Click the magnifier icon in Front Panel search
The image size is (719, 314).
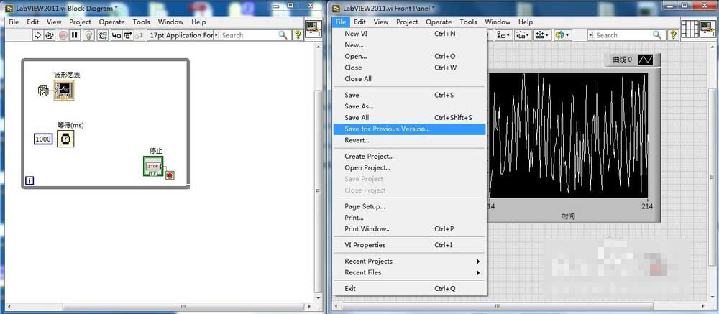point(657,35)
